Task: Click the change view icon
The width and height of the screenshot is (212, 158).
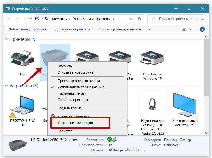Action: (x=184, y=29)
